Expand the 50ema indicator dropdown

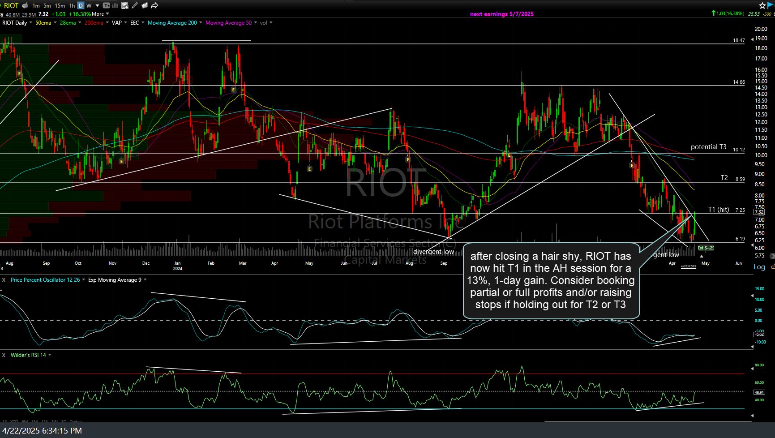55,23
